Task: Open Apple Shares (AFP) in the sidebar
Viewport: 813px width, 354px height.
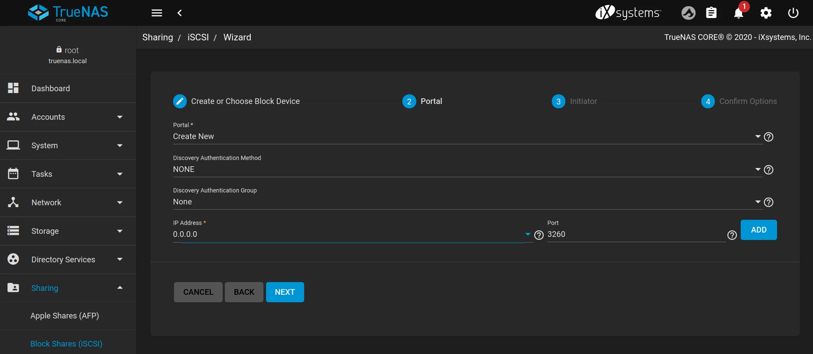Action: point(64,316)
